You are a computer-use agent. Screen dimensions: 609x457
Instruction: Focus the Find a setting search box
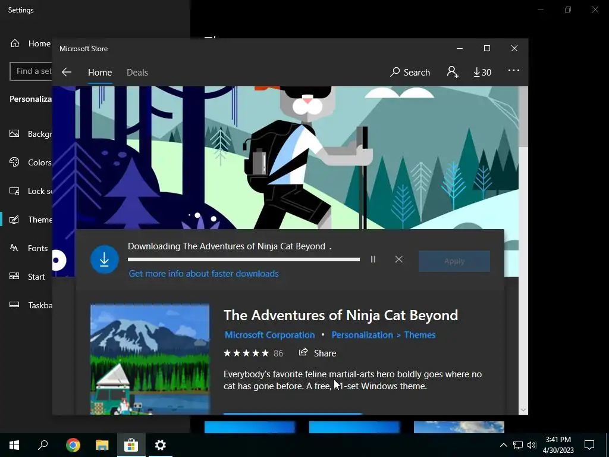[31, 71]
